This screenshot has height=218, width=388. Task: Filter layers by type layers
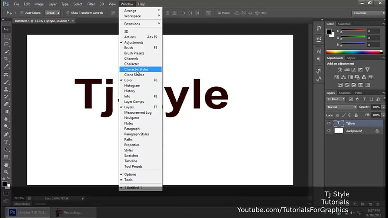point(364,99)
